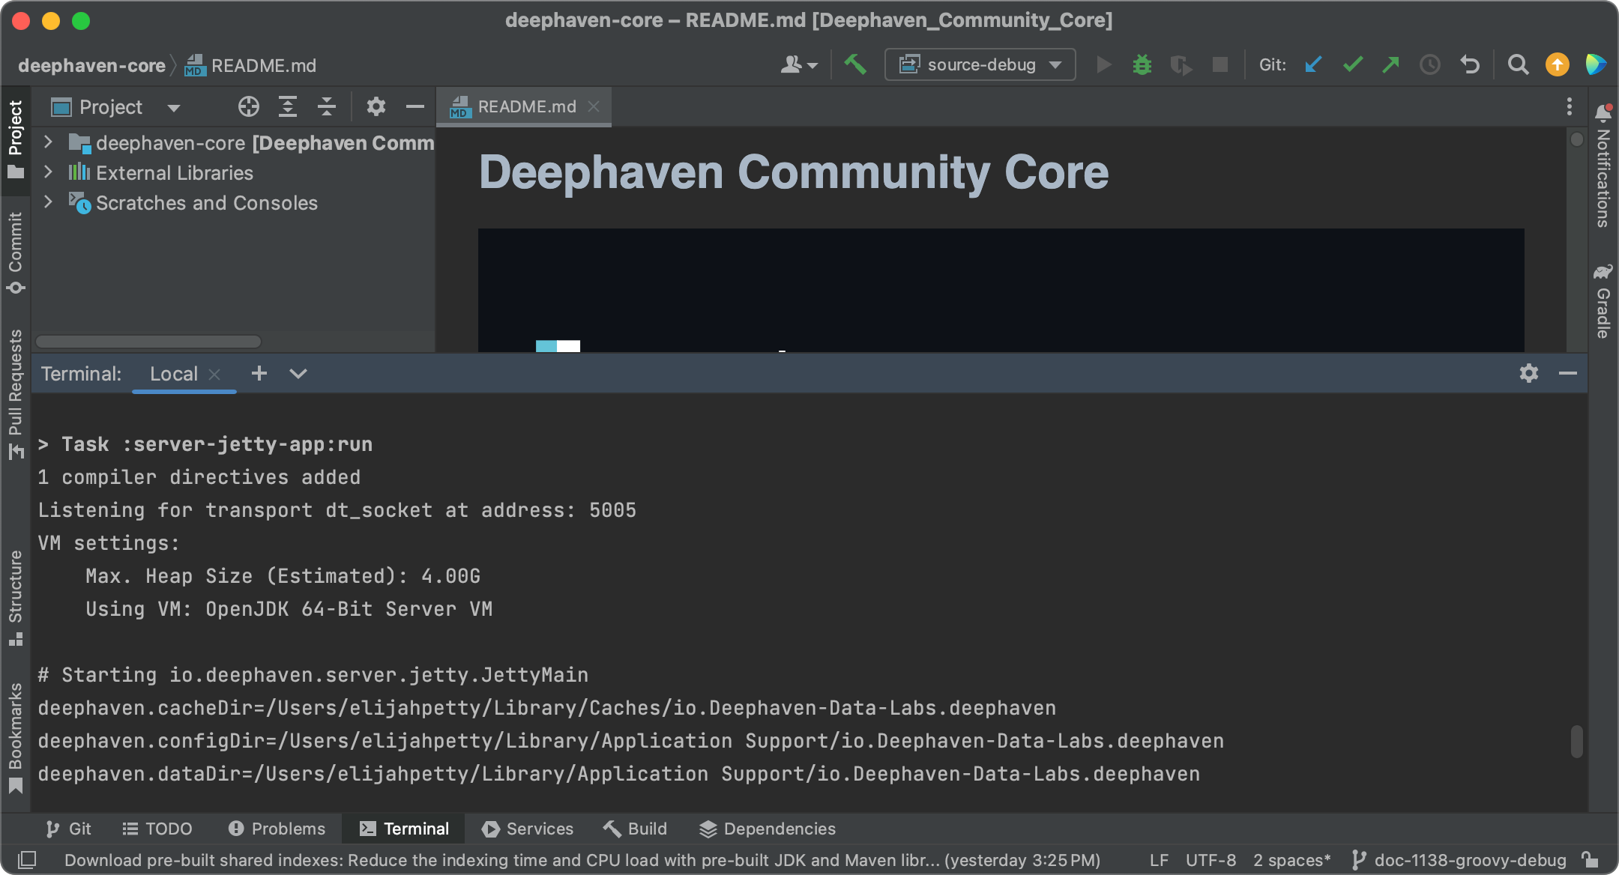
Task: Toggle the Notifications side panel
Action: point(1603,166)
